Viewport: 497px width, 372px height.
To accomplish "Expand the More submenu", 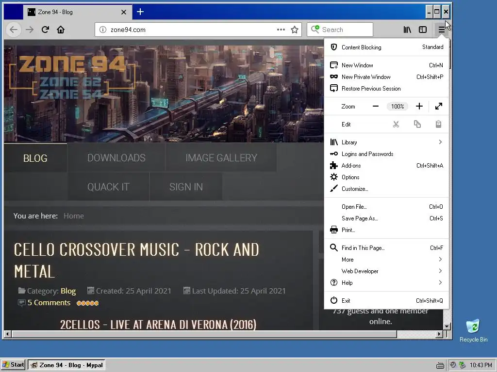I will tap(386, 260).
